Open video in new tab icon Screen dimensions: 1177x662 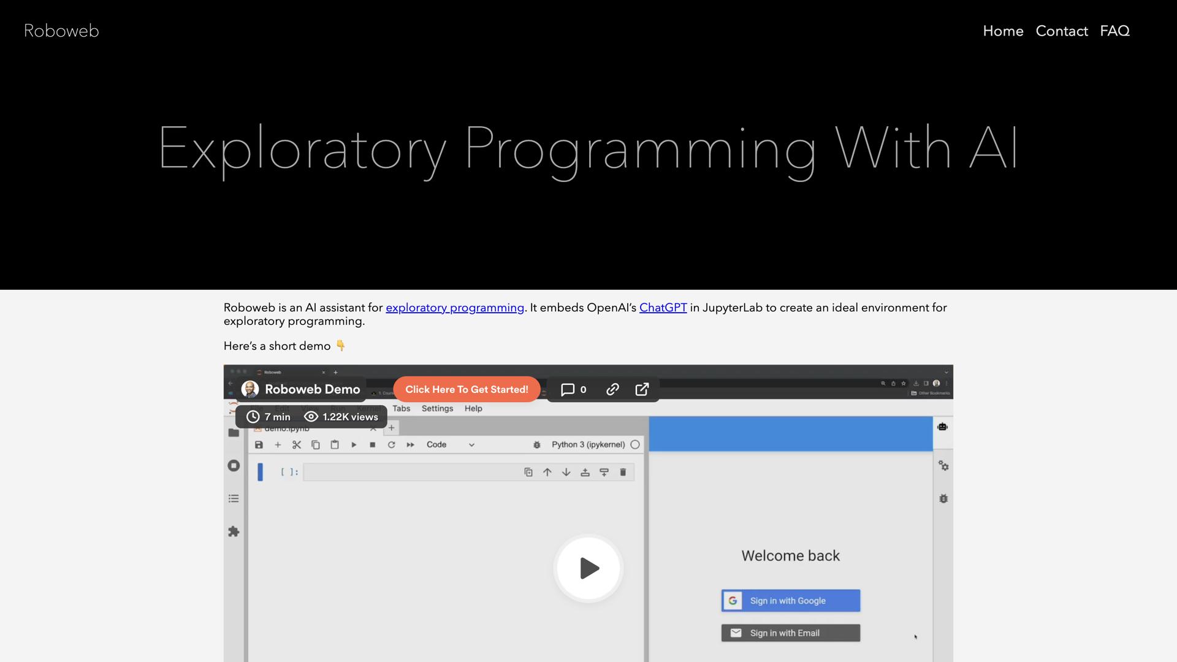tap(642, 390)
